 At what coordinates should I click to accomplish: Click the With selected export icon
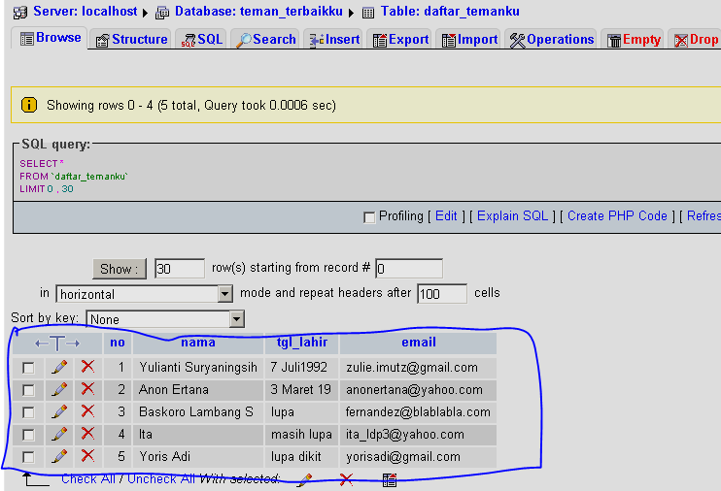click(390, 480)
